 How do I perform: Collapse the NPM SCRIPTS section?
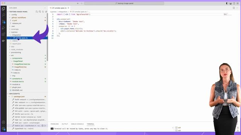pyautogui.click(x=8, y=94)
